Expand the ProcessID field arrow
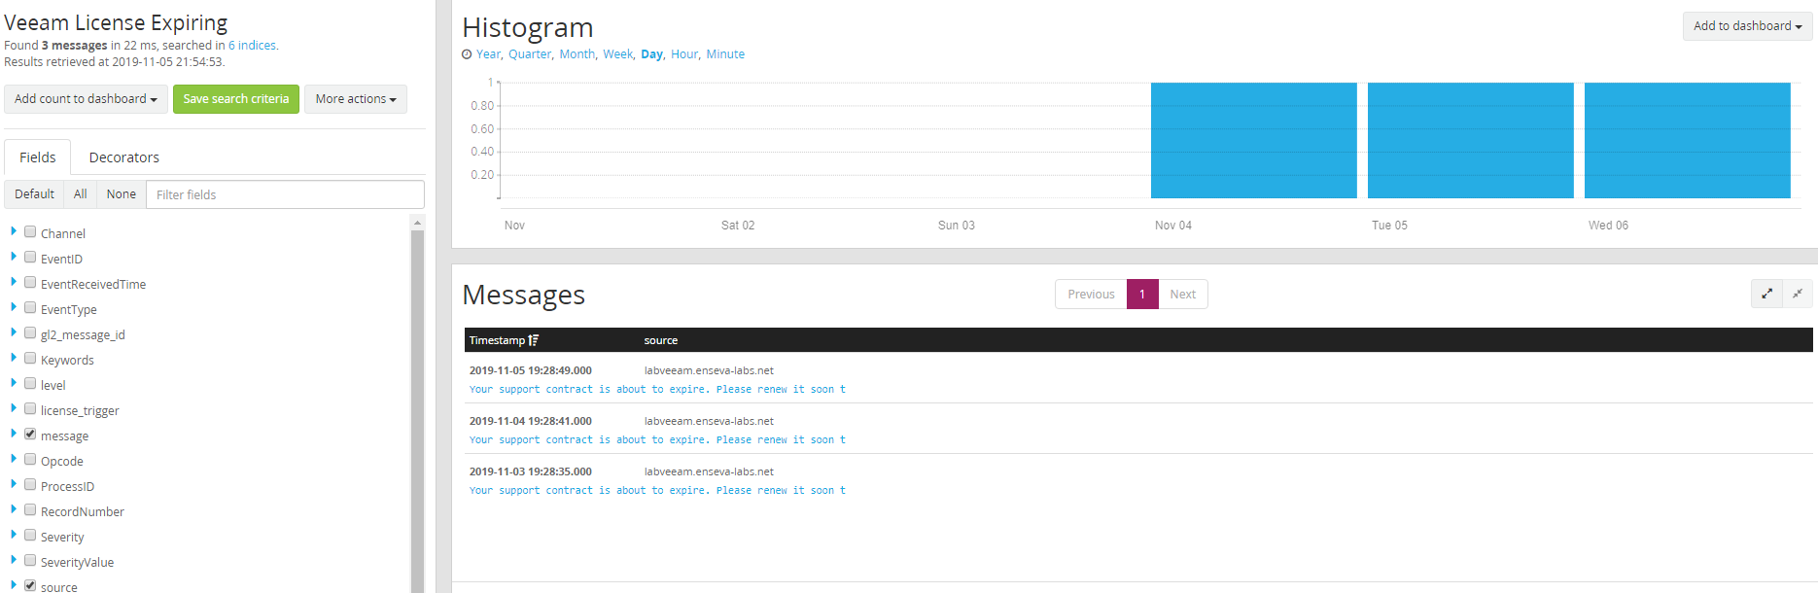 [x=14, y=484]
